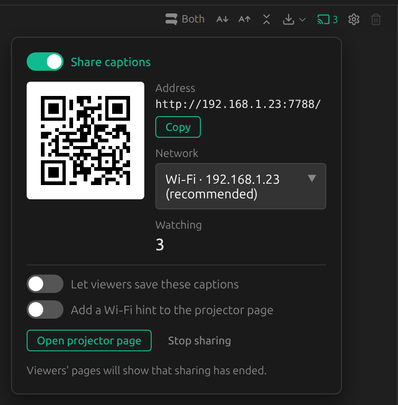
Task: Click the Address label
Action: [175, 88]
